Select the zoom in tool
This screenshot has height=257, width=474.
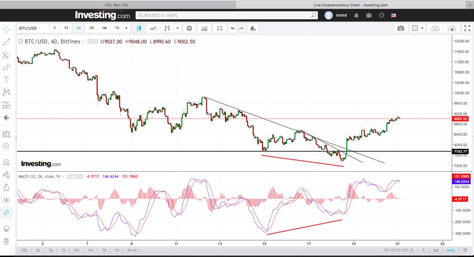coord(6,146)
